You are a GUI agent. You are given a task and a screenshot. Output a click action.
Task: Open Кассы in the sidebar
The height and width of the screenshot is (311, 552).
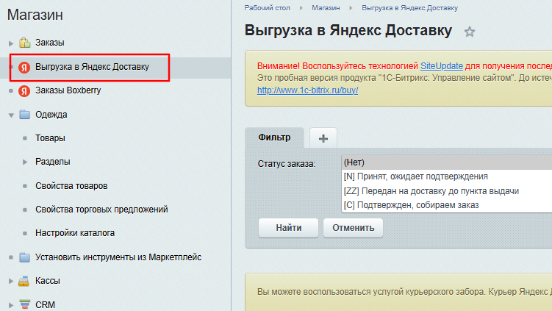(48, 281)
